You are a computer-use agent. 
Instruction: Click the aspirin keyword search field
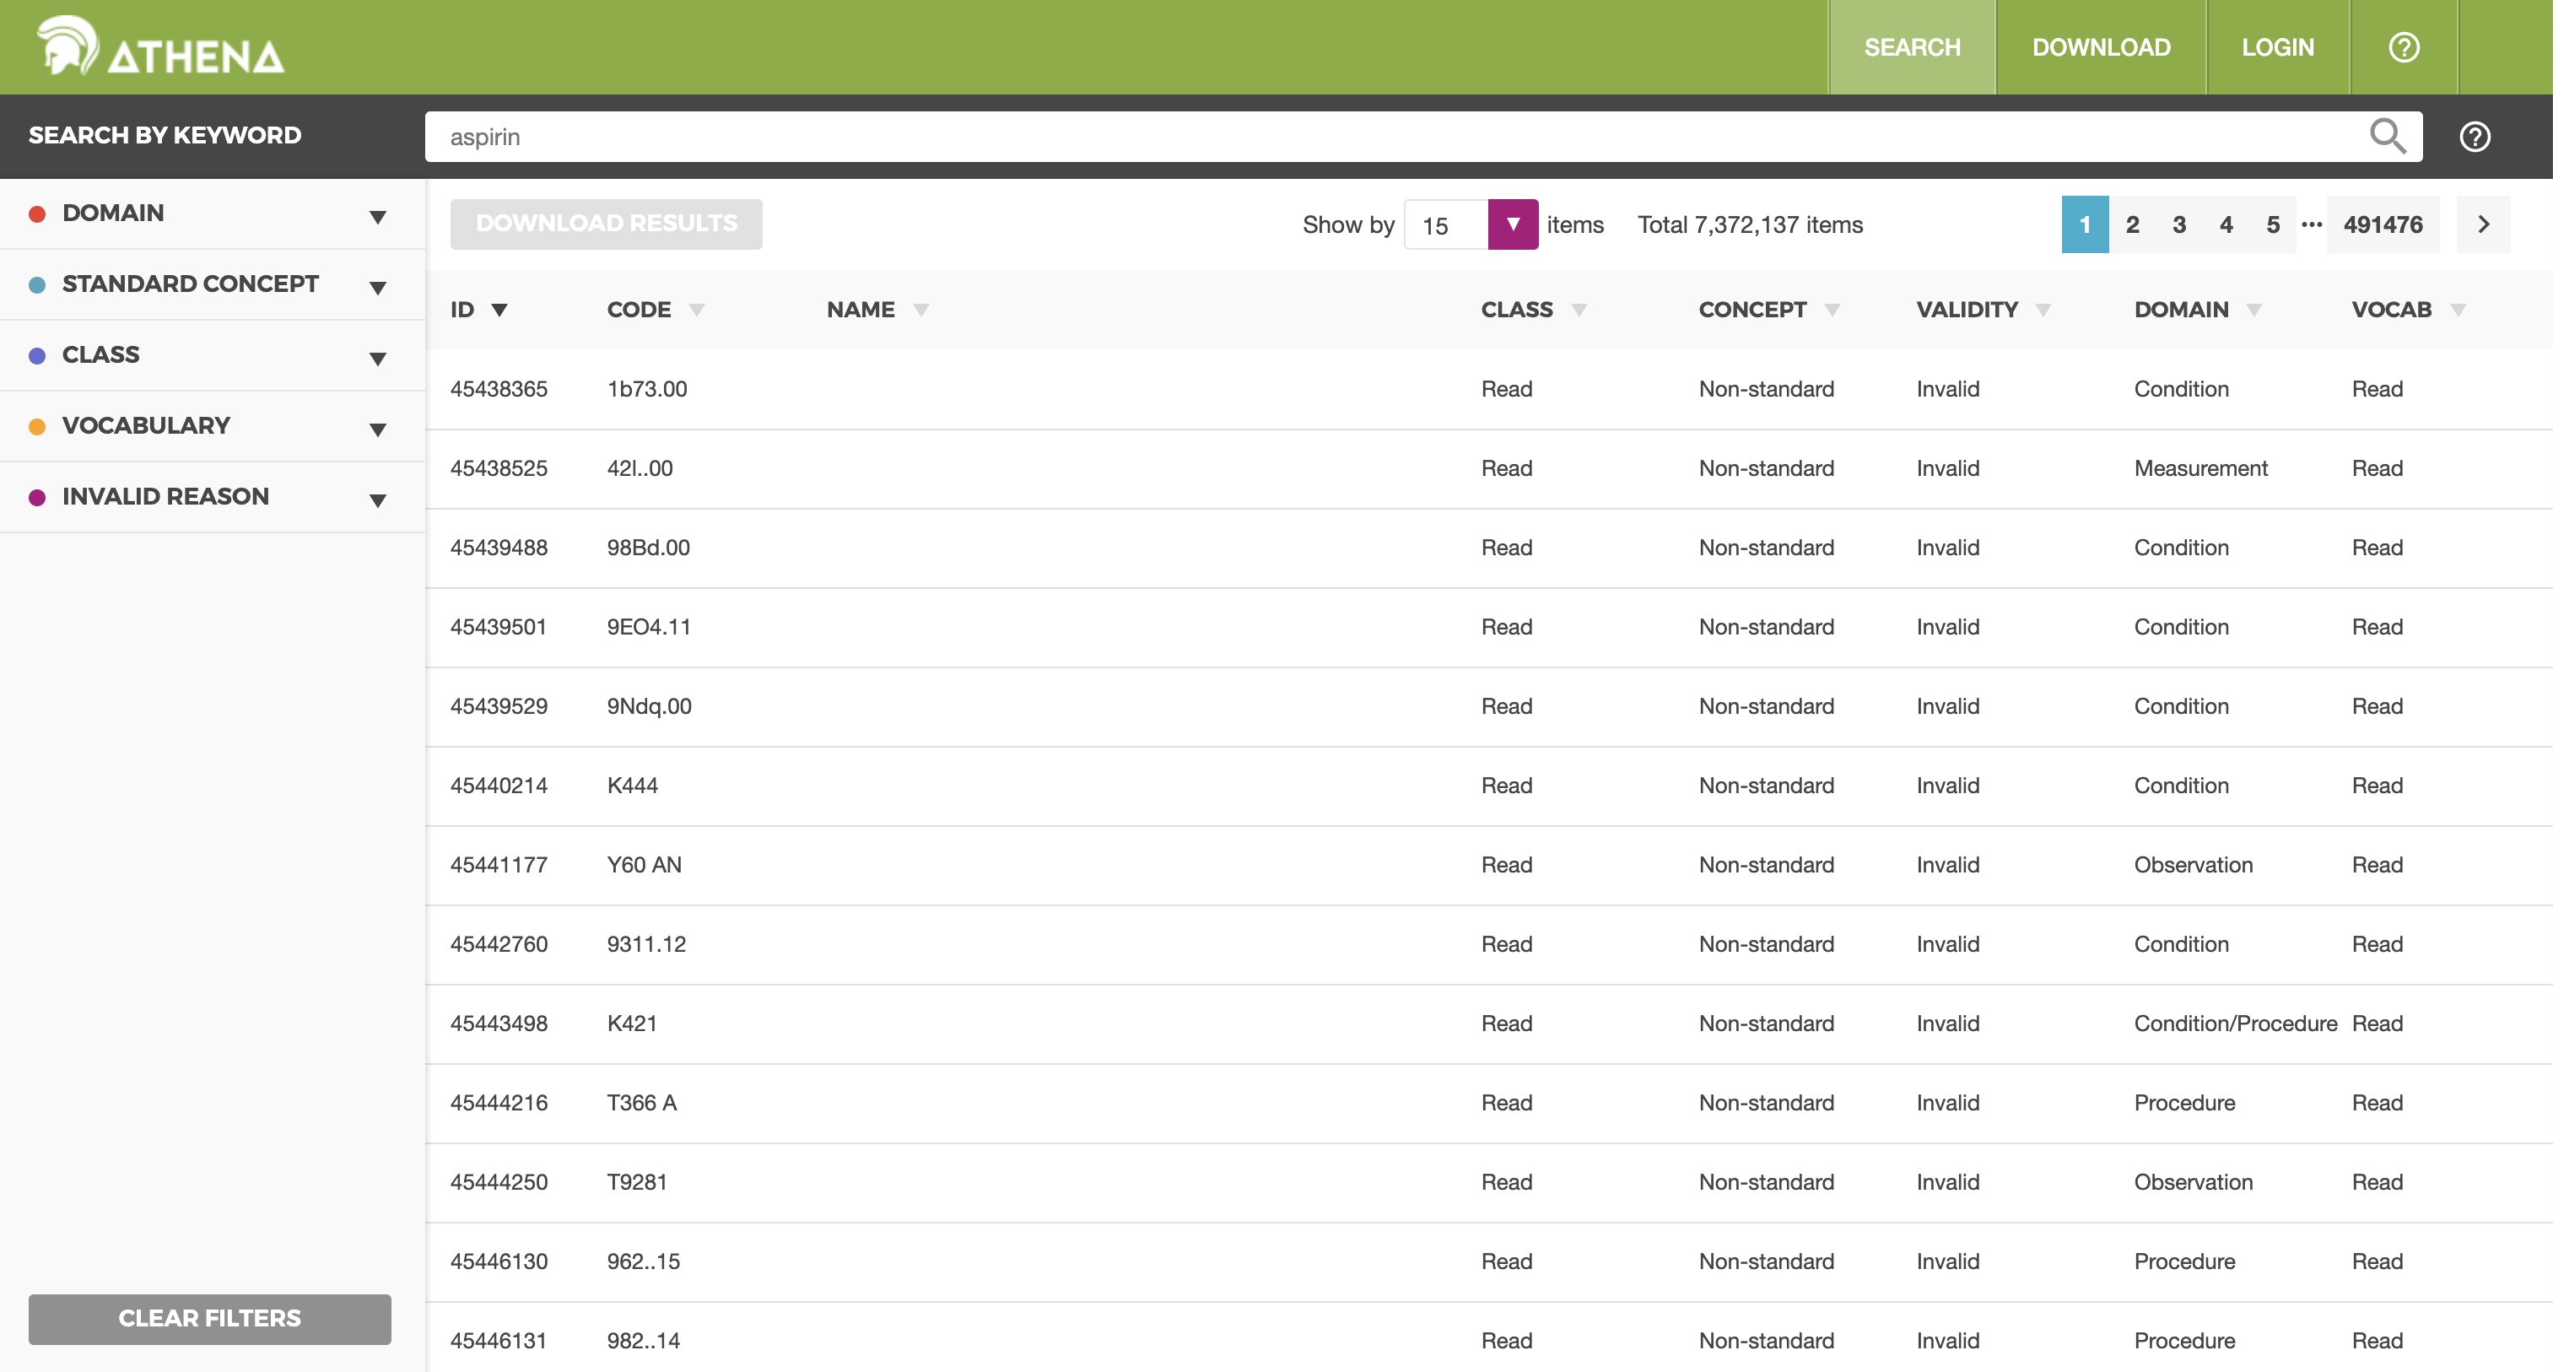1388,137
